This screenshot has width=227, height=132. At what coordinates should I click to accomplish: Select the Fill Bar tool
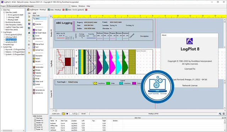(x=36, y=79)
